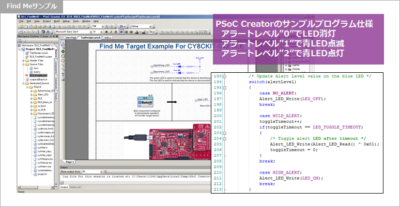
Task: Open the zoom percentage dropdown
Action: tap(103, 26)
